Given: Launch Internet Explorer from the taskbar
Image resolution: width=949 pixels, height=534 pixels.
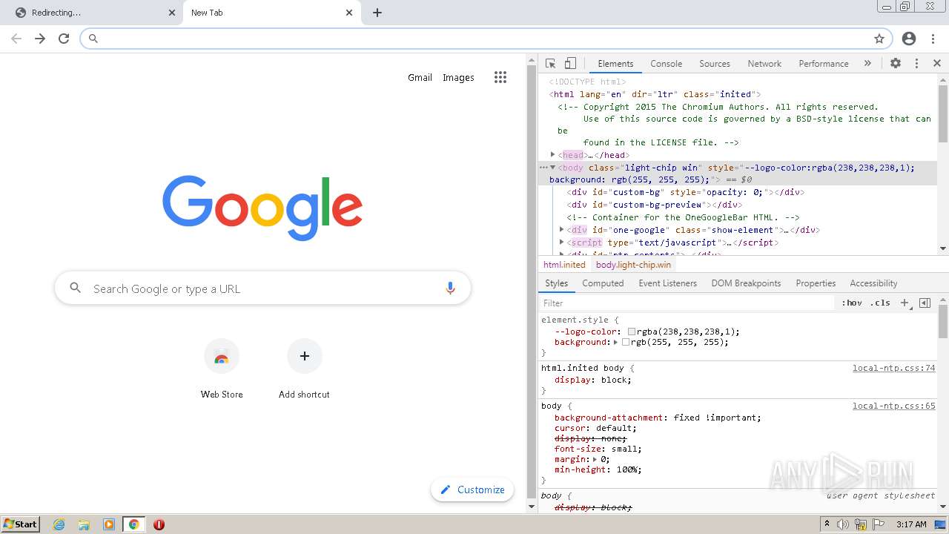Looking at the screenshot, I should [59, 524].
